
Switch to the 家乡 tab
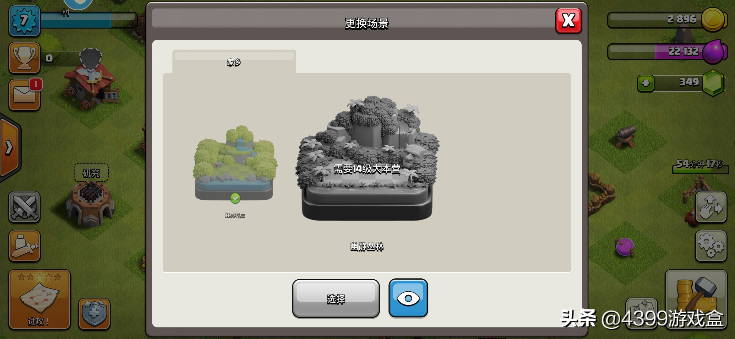tap(234, 62)
